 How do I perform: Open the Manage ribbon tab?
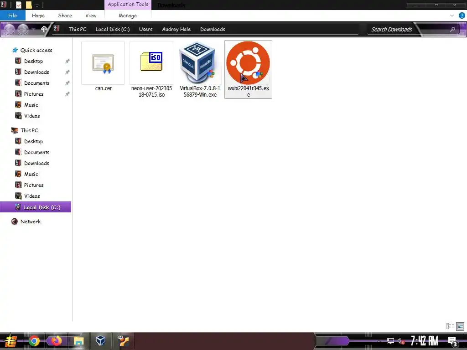tap(128, 15)
